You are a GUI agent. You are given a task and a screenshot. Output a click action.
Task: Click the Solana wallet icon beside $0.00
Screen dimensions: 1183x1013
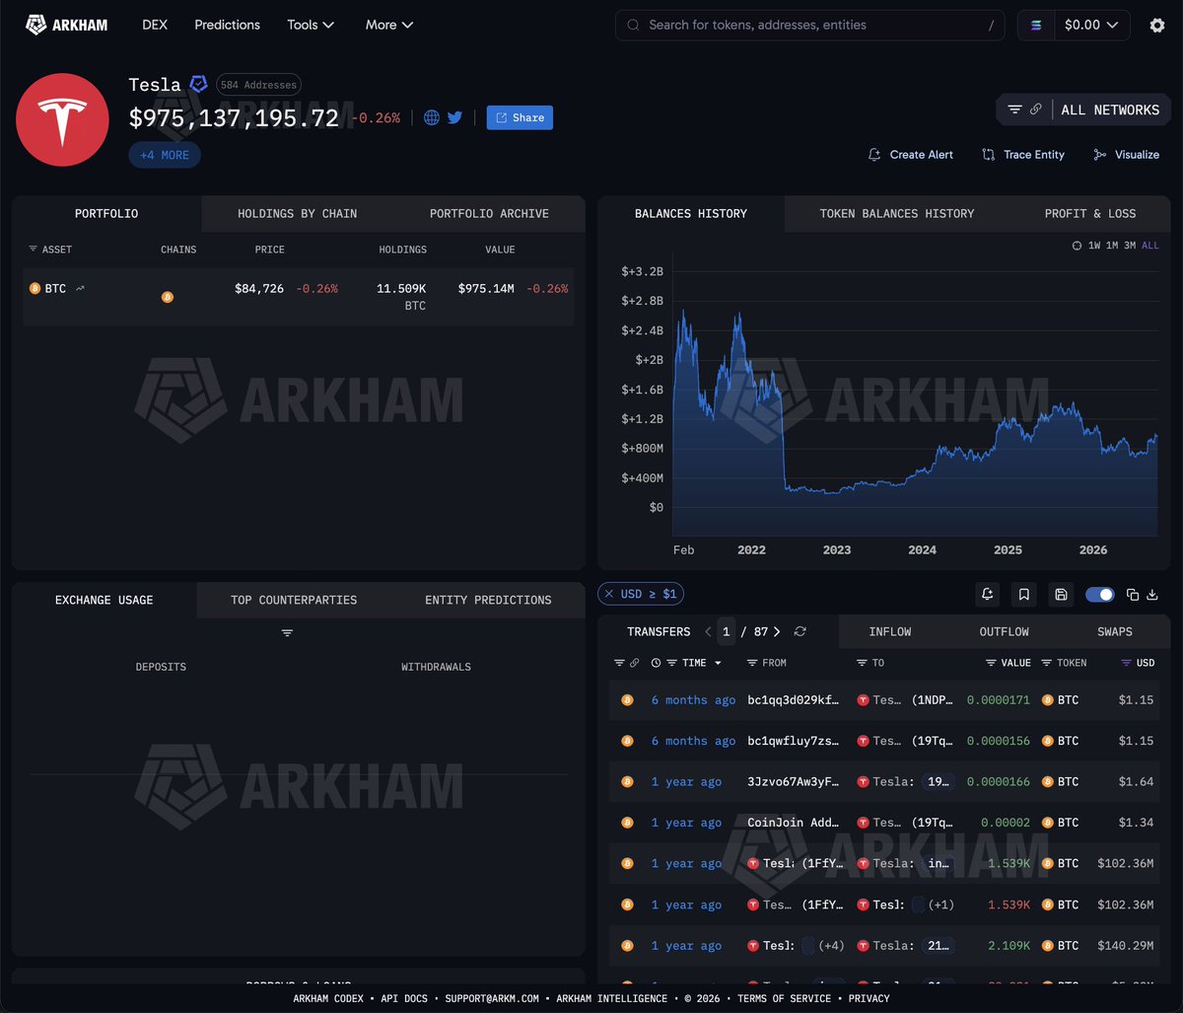pos(1035,26)
